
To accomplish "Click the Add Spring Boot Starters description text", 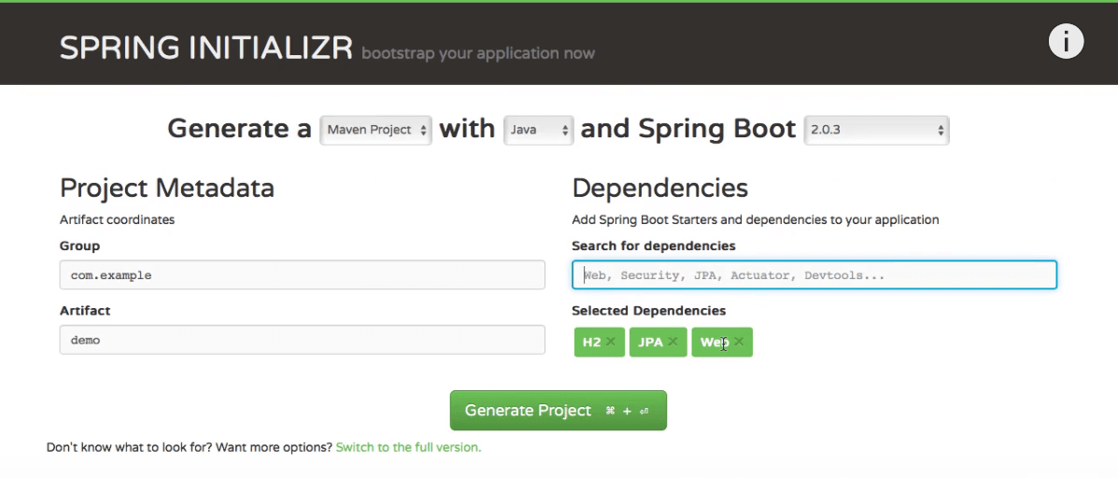I will [x=755, y=219].
